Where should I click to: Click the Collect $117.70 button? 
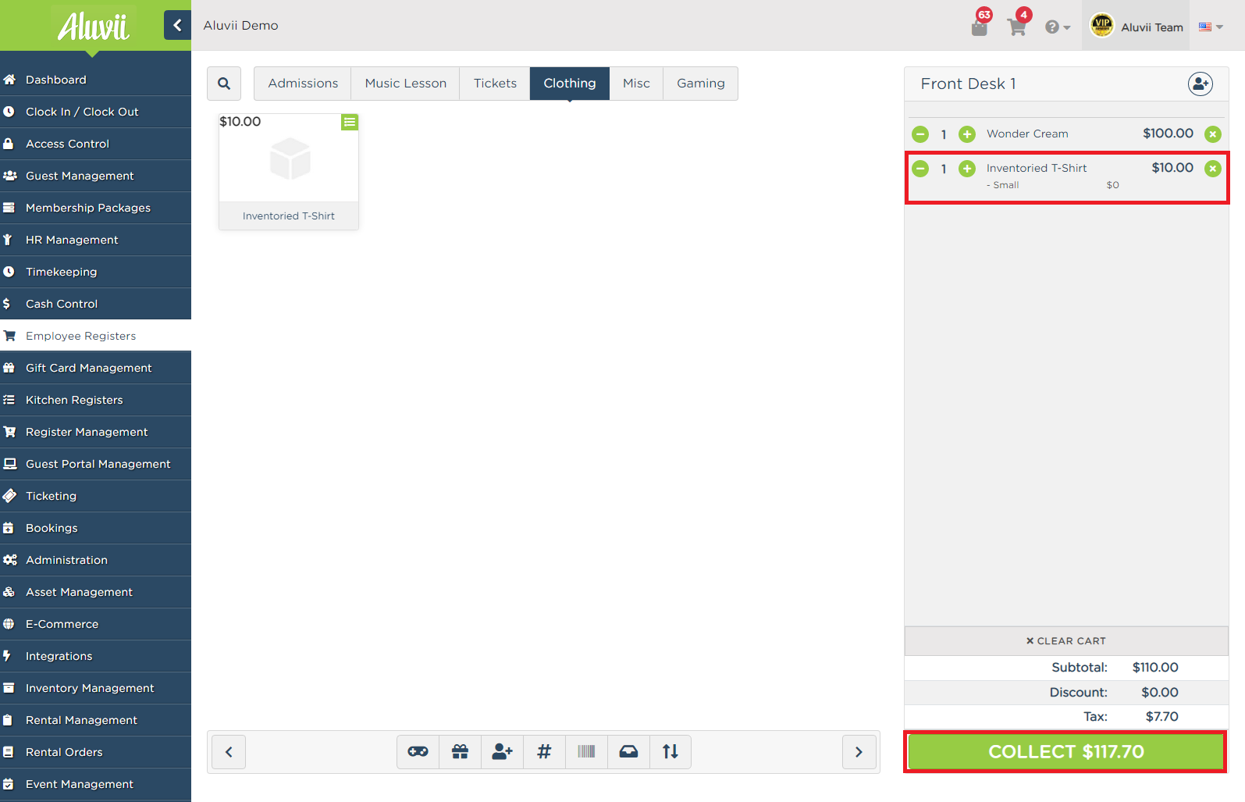(1066, 752)
